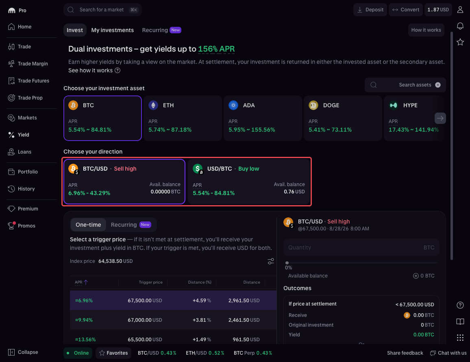This screenshot has width=470, height=362.
Task: Sort table by APR column arrow
Action: point(86,282)
